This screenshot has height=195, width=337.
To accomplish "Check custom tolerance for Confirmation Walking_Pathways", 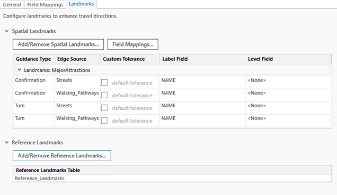I will coord(104,95).
